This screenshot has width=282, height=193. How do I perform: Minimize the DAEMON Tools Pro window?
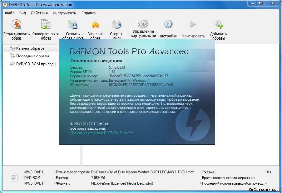[252, 3]
